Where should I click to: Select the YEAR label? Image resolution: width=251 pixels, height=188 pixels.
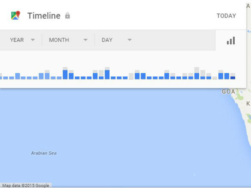tap(17, 40)
